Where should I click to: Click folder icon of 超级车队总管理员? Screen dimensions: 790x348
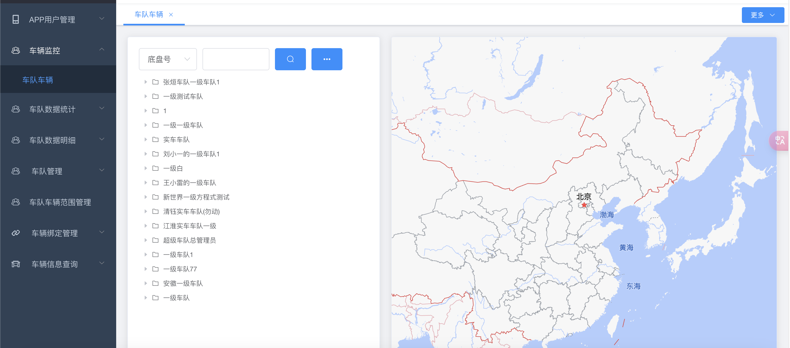pos(155,240)
